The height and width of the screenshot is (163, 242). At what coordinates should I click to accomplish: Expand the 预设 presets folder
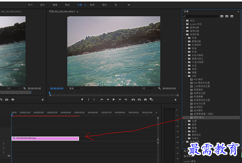tap(184, 21)
